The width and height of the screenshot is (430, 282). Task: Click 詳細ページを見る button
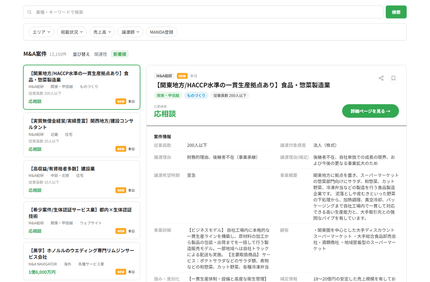click(371, 111)
